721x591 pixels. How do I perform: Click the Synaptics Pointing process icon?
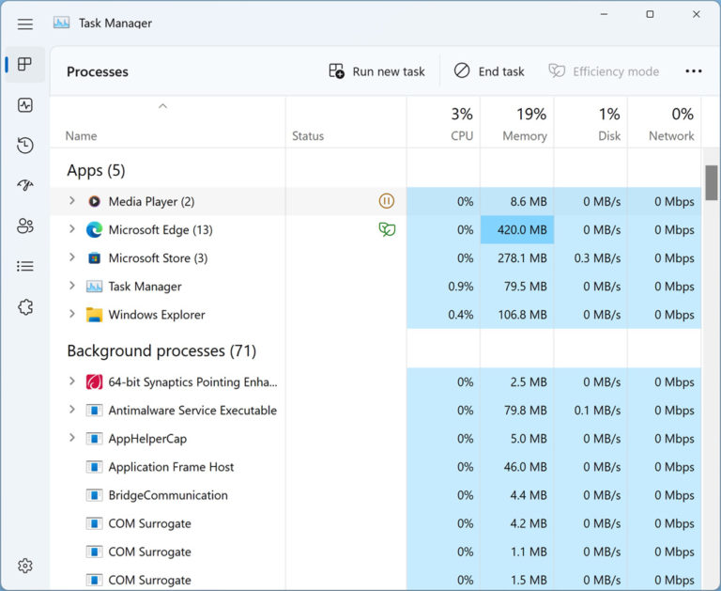point(94,382)
